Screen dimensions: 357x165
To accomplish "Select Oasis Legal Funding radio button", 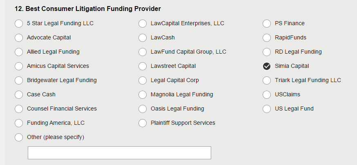I will [x=143, y=109].
